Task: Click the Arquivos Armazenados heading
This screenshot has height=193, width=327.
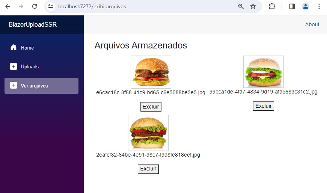Action: coord(141,45)
